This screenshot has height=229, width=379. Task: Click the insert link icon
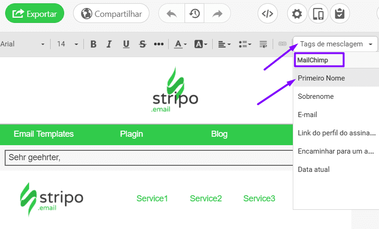click(282, 44)
